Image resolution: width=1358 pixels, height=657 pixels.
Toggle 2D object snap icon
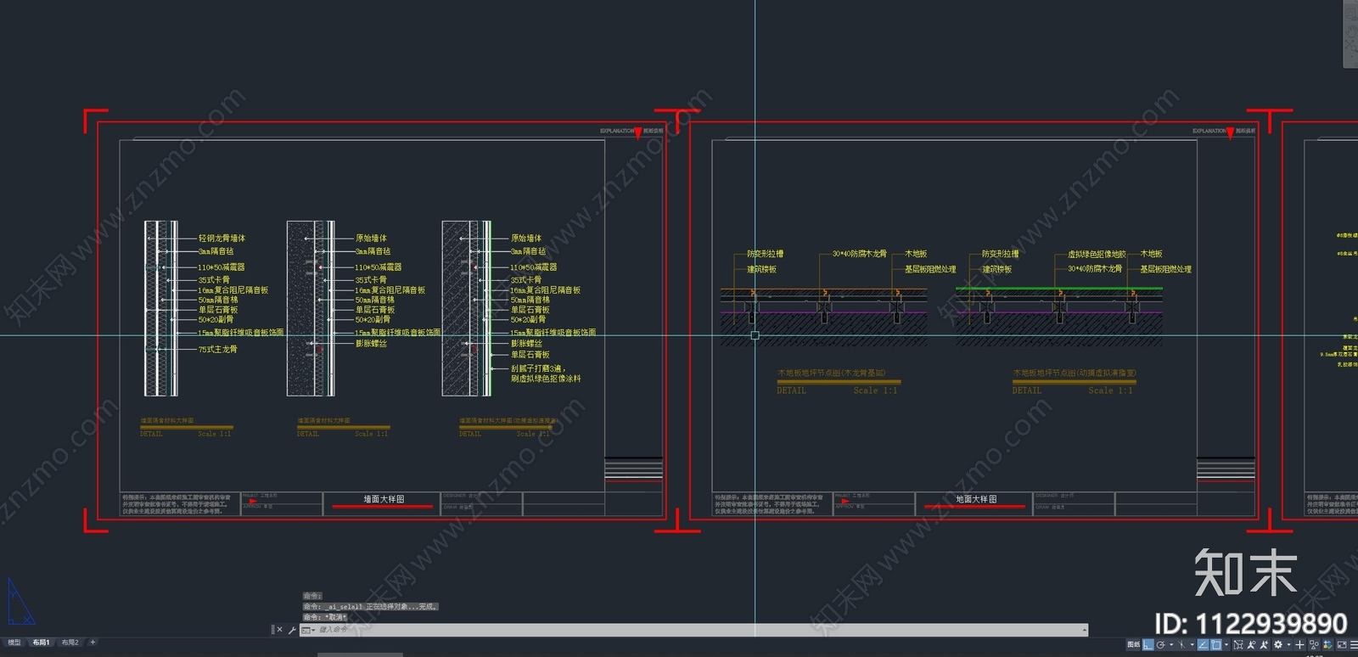click(x=1216, y=644)
